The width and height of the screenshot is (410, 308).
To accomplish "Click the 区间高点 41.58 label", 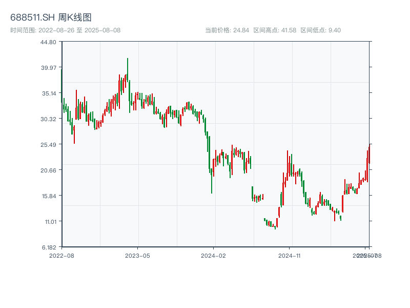I will click(x=275, y=30).
